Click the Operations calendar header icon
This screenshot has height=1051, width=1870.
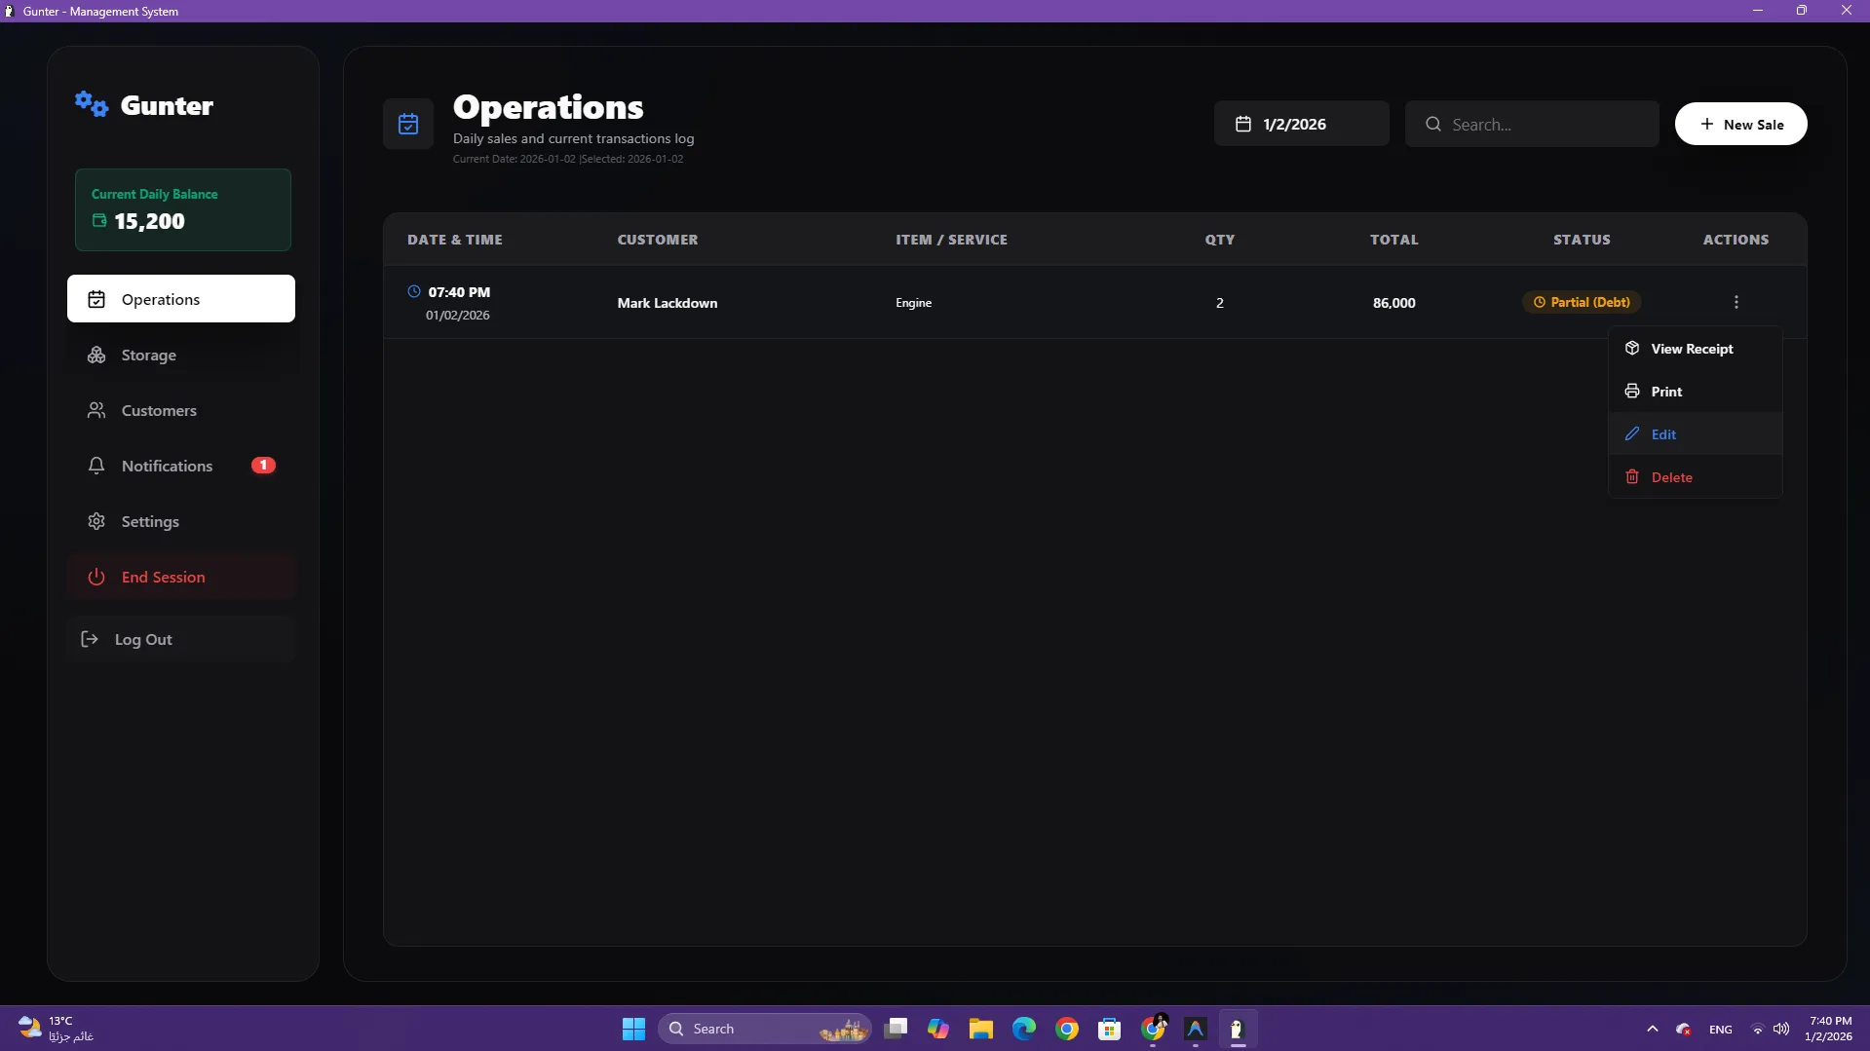pos(408,124)
